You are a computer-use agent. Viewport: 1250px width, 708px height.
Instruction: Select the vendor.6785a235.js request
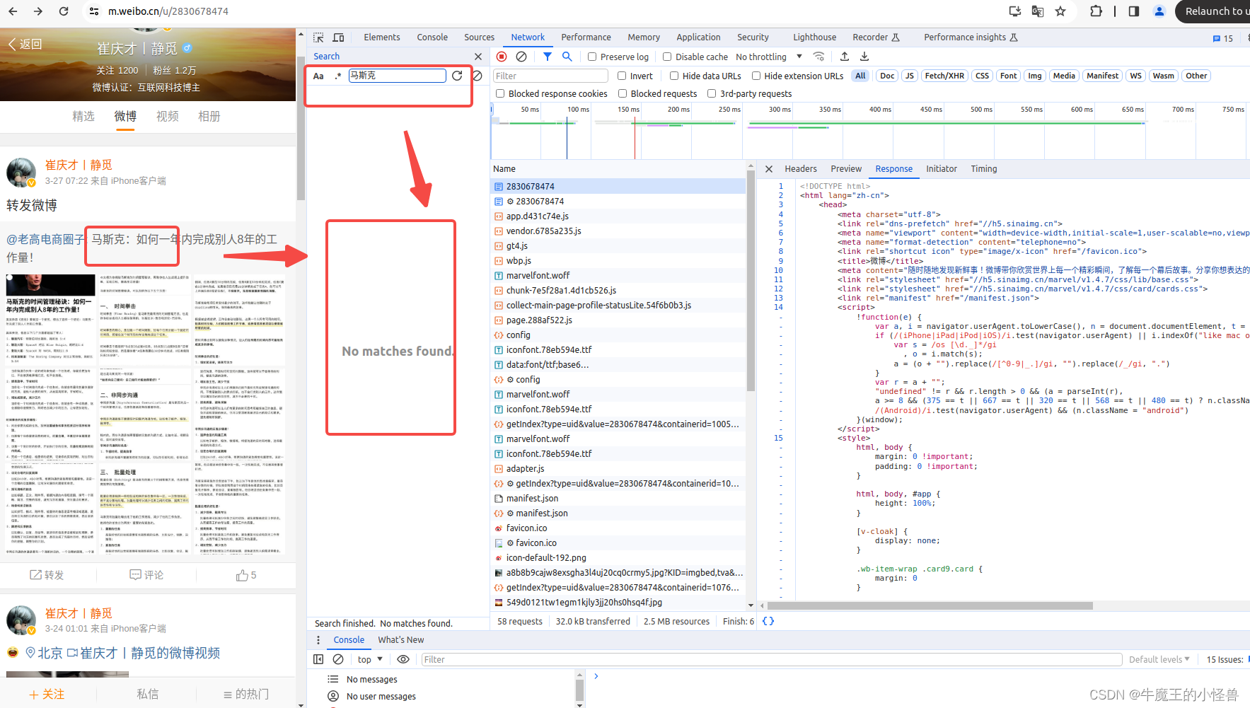[x=618, y=231]
